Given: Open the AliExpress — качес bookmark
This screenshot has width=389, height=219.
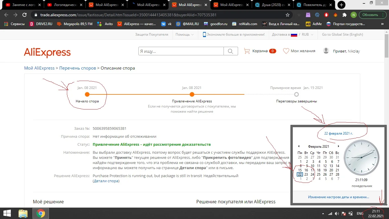Looking at the screenshot, I should (137, 24).
